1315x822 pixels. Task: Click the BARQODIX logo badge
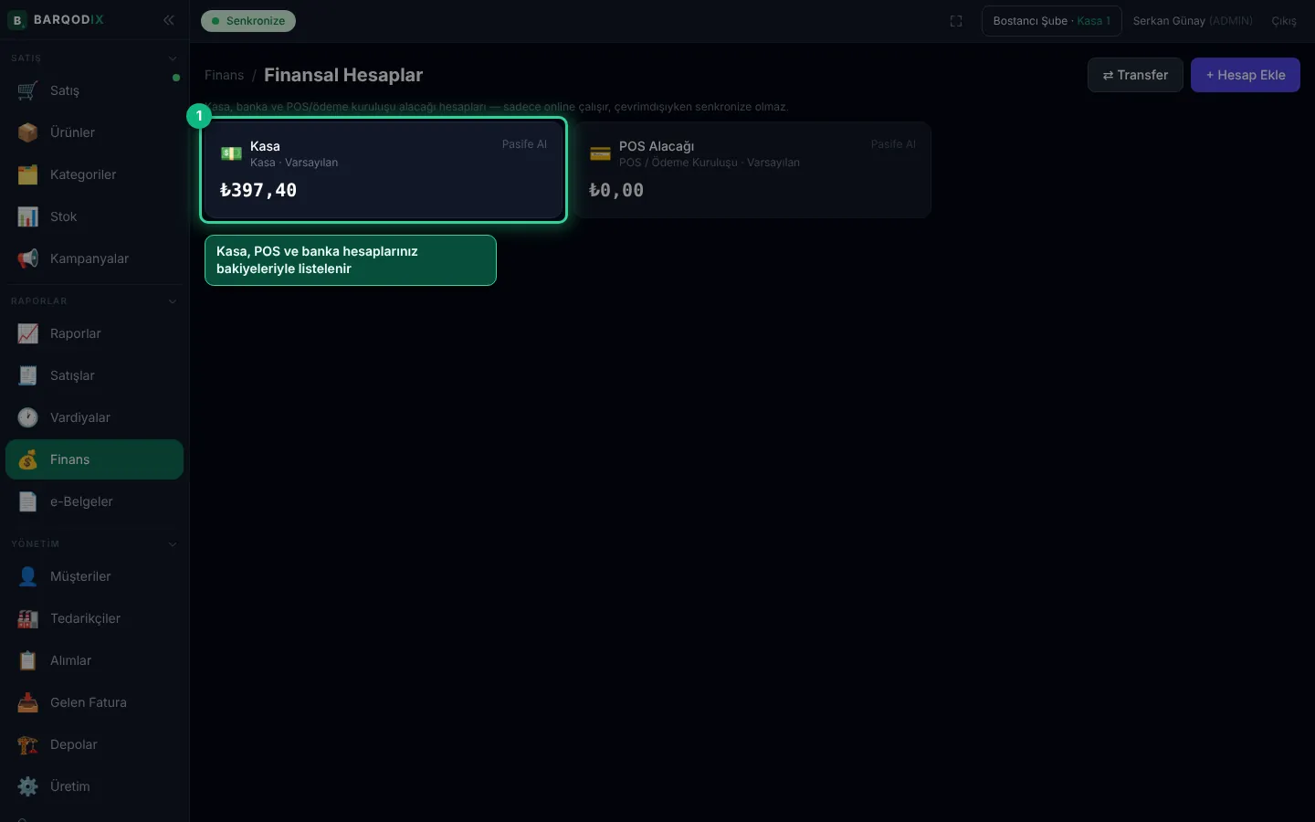[16, 20]
